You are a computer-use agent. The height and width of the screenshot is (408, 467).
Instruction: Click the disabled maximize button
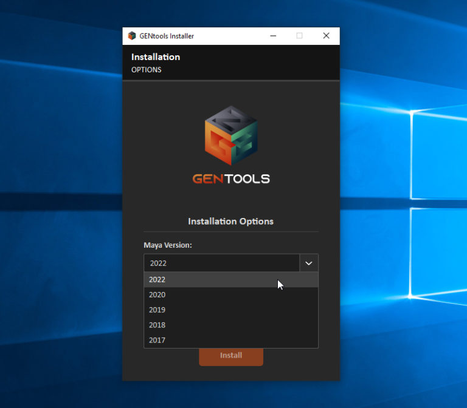[x=299, y=36]
